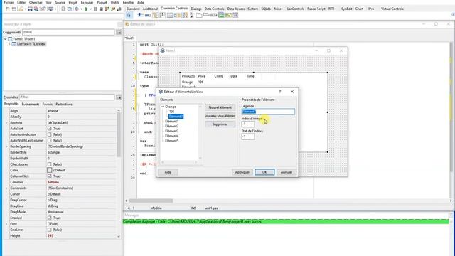The width and height of the screenshot is (455, 256).
Task: Pick the TUpDown component icon
Action: (191, 15)
